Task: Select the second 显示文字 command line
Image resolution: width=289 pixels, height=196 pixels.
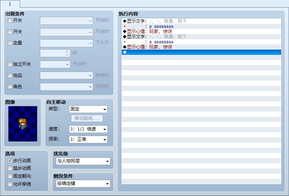Action: coord(201,37)
